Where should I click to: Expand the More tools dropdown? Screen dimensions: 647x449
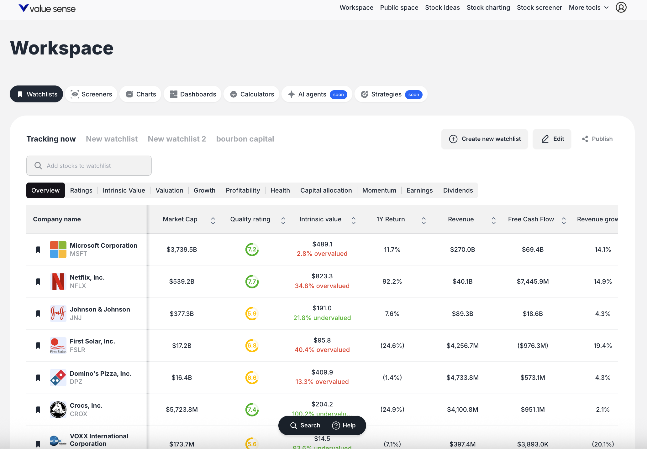pyautogui.click(x=588, y=8)
